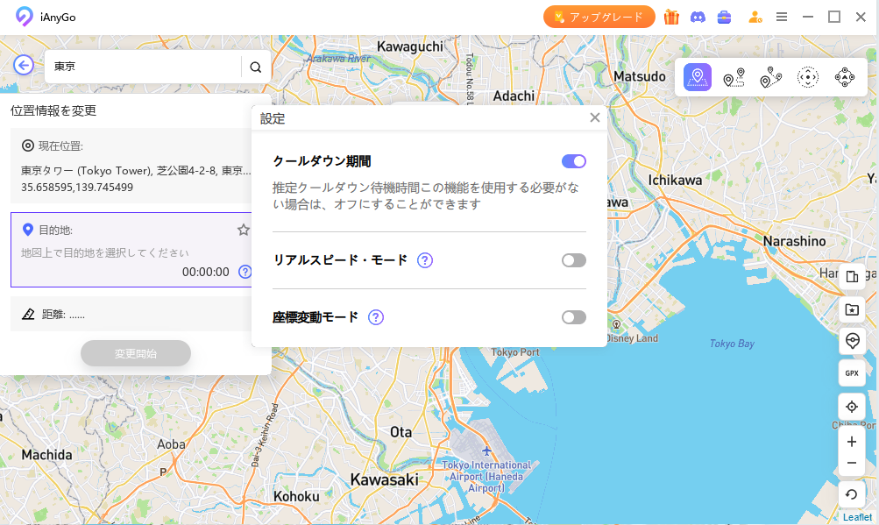
Task: Disable the クールダウン期間 toggle
Action: [x=573, y=161]
